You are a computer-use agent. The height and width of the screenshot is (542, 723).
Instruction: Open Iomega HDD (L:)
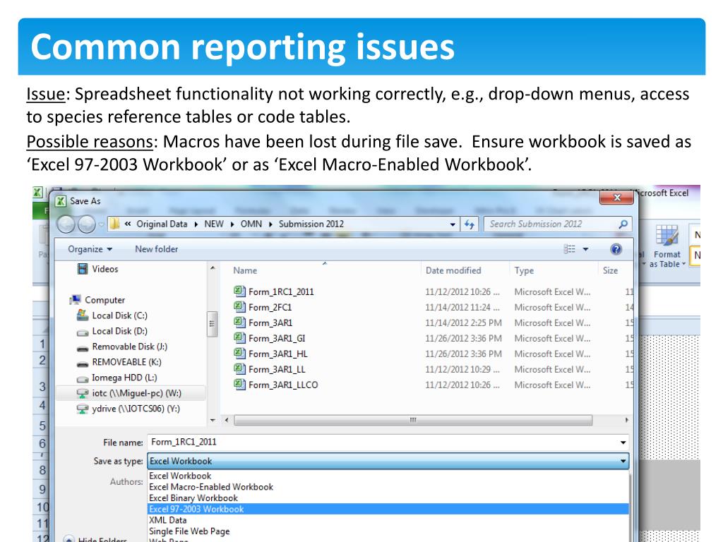click(x=117, y=378)
